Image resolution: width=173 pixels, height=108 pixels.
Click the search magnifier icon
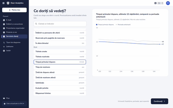click(x=36, y=24)
